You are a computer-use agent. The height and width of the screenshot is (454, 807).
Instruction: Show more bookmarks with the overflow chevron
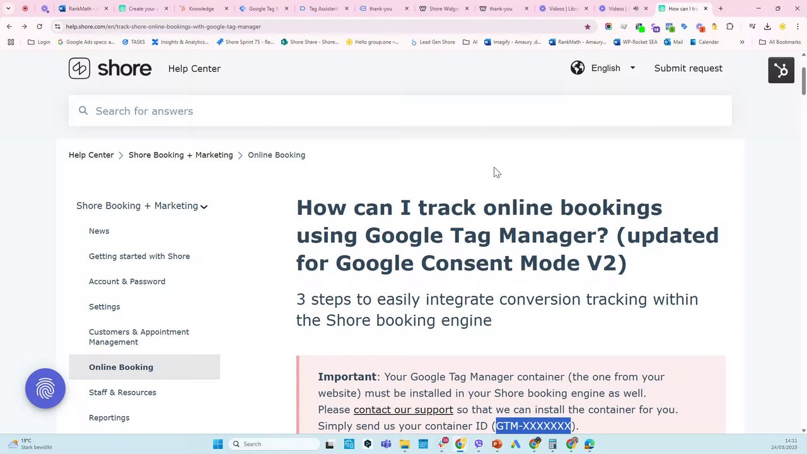tap(742, 42)
